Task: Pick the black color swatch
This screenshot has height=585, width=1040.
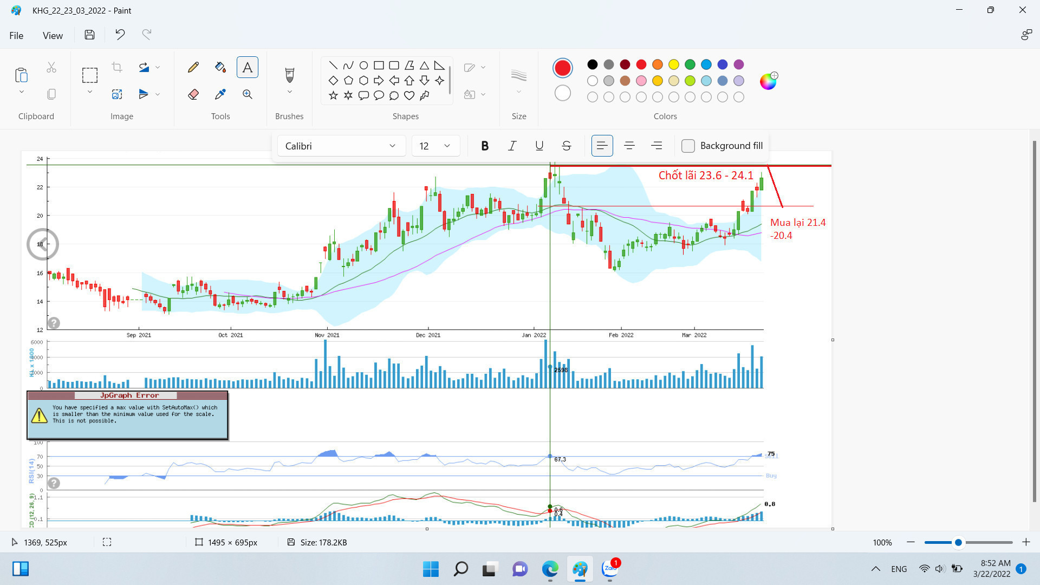Action: (592, 64)
